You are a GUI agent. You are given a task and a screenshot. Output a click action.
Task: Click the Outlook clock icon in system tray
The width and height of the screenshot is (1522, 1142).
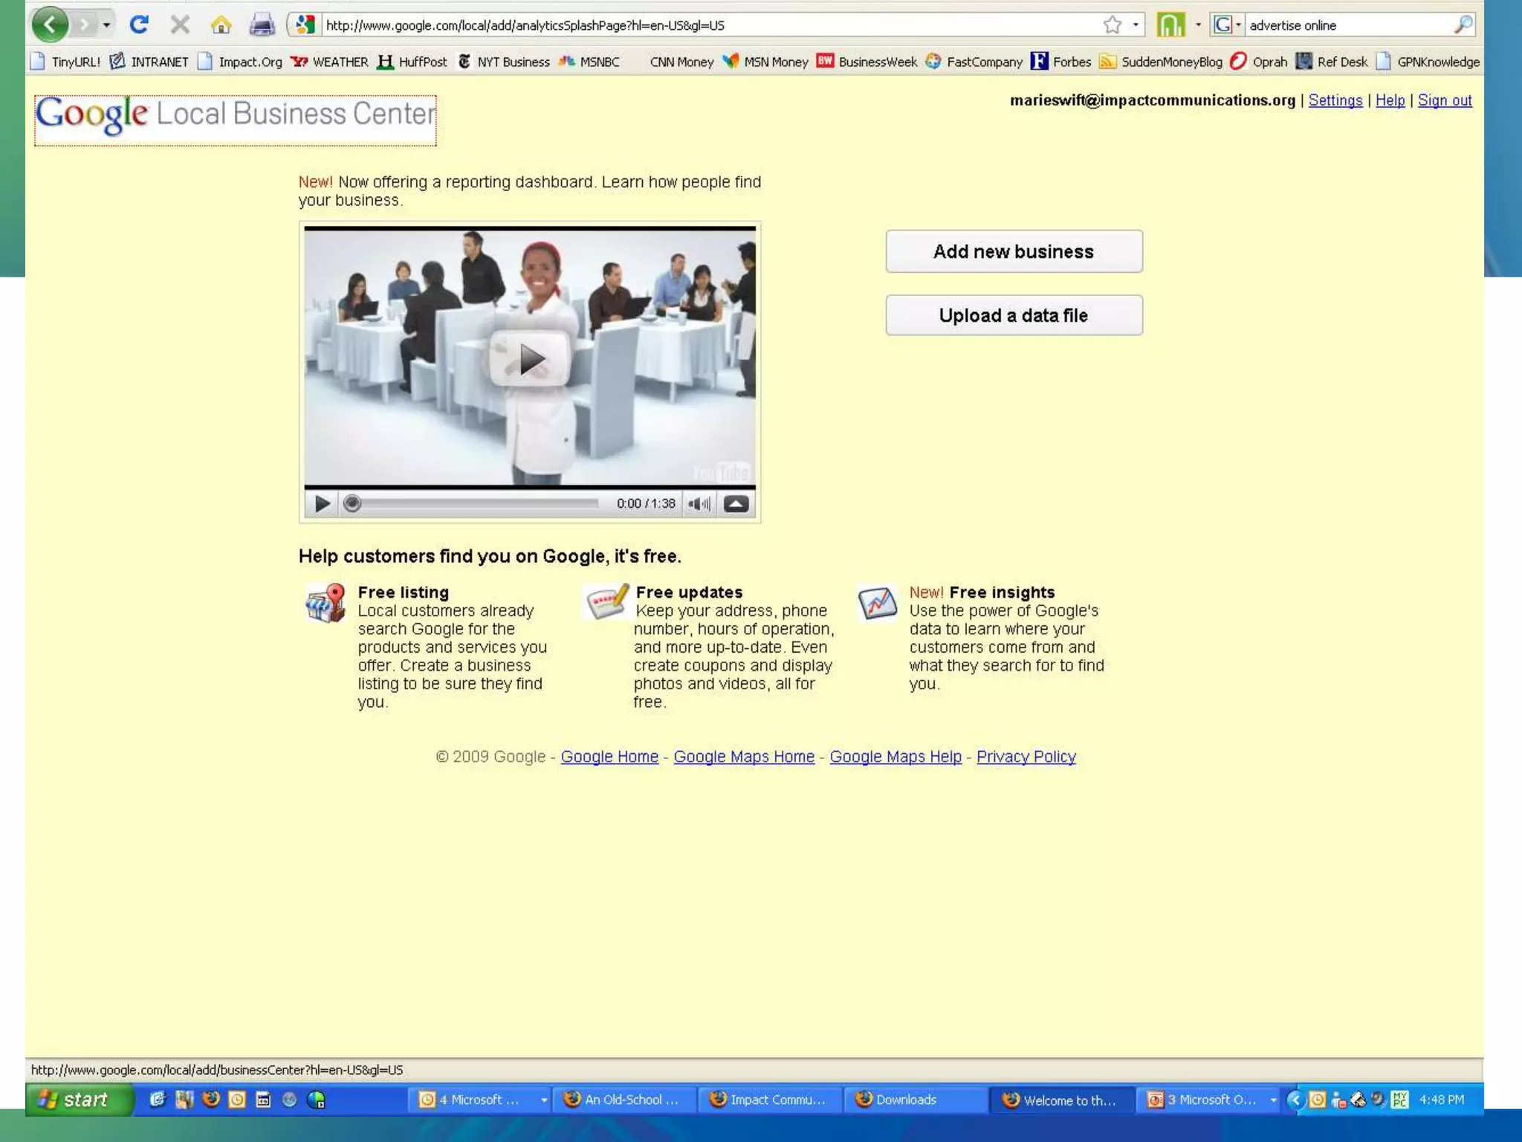(x=1317, y=1100)
